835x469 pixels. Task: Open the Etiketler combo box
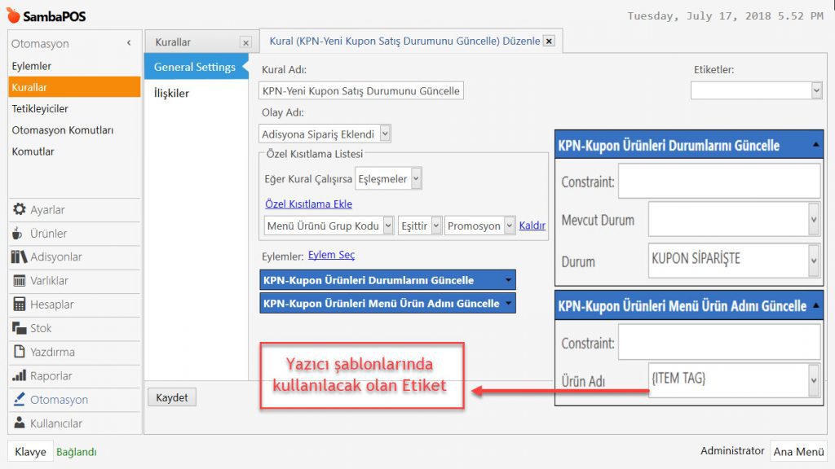click(x=816, y=90)
